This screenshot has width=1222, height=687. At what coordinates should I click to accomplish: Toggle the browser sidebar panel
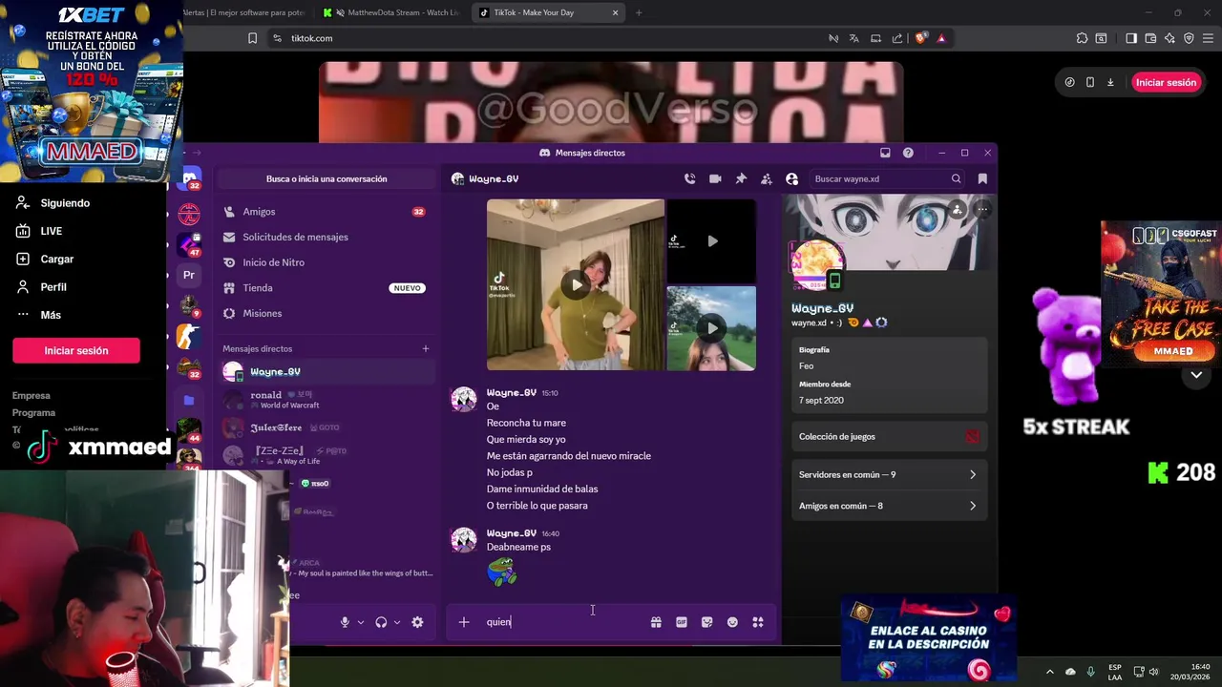tap(1131, 38)
